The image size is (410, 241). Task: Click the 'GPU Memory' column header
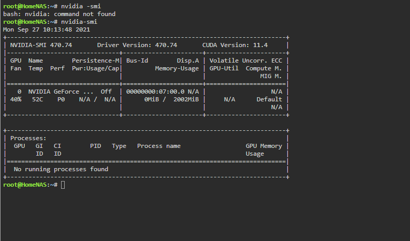point(264,146)
